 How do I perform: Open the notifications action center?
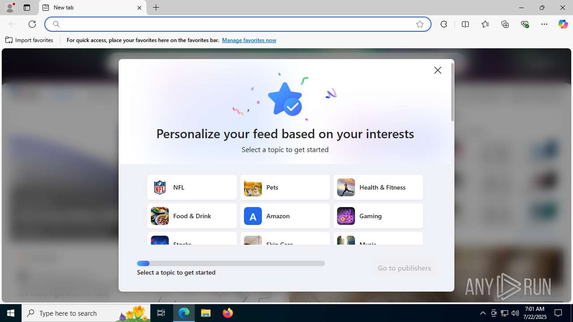[x=559, y=313]
